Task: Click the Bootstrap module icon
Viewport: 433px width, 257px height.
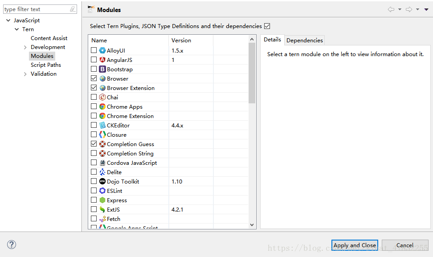Action: pyautogui.click(x=102, y=69)
